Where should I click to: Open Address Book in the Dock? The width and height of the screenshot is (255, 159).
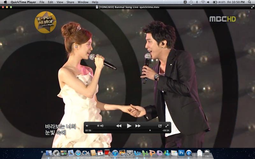pyautogui.click(x=93, y=153)
